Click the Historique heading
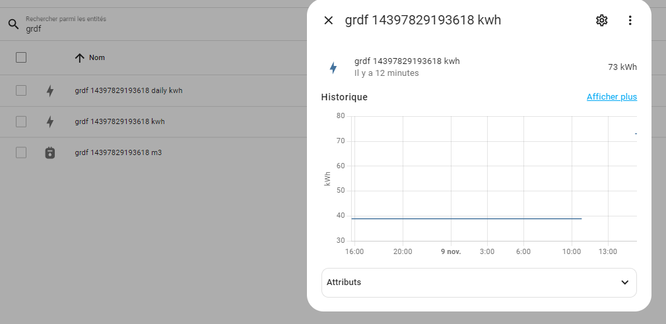The width and height of the screenshot is (666, 324). [x=345, y=97]
